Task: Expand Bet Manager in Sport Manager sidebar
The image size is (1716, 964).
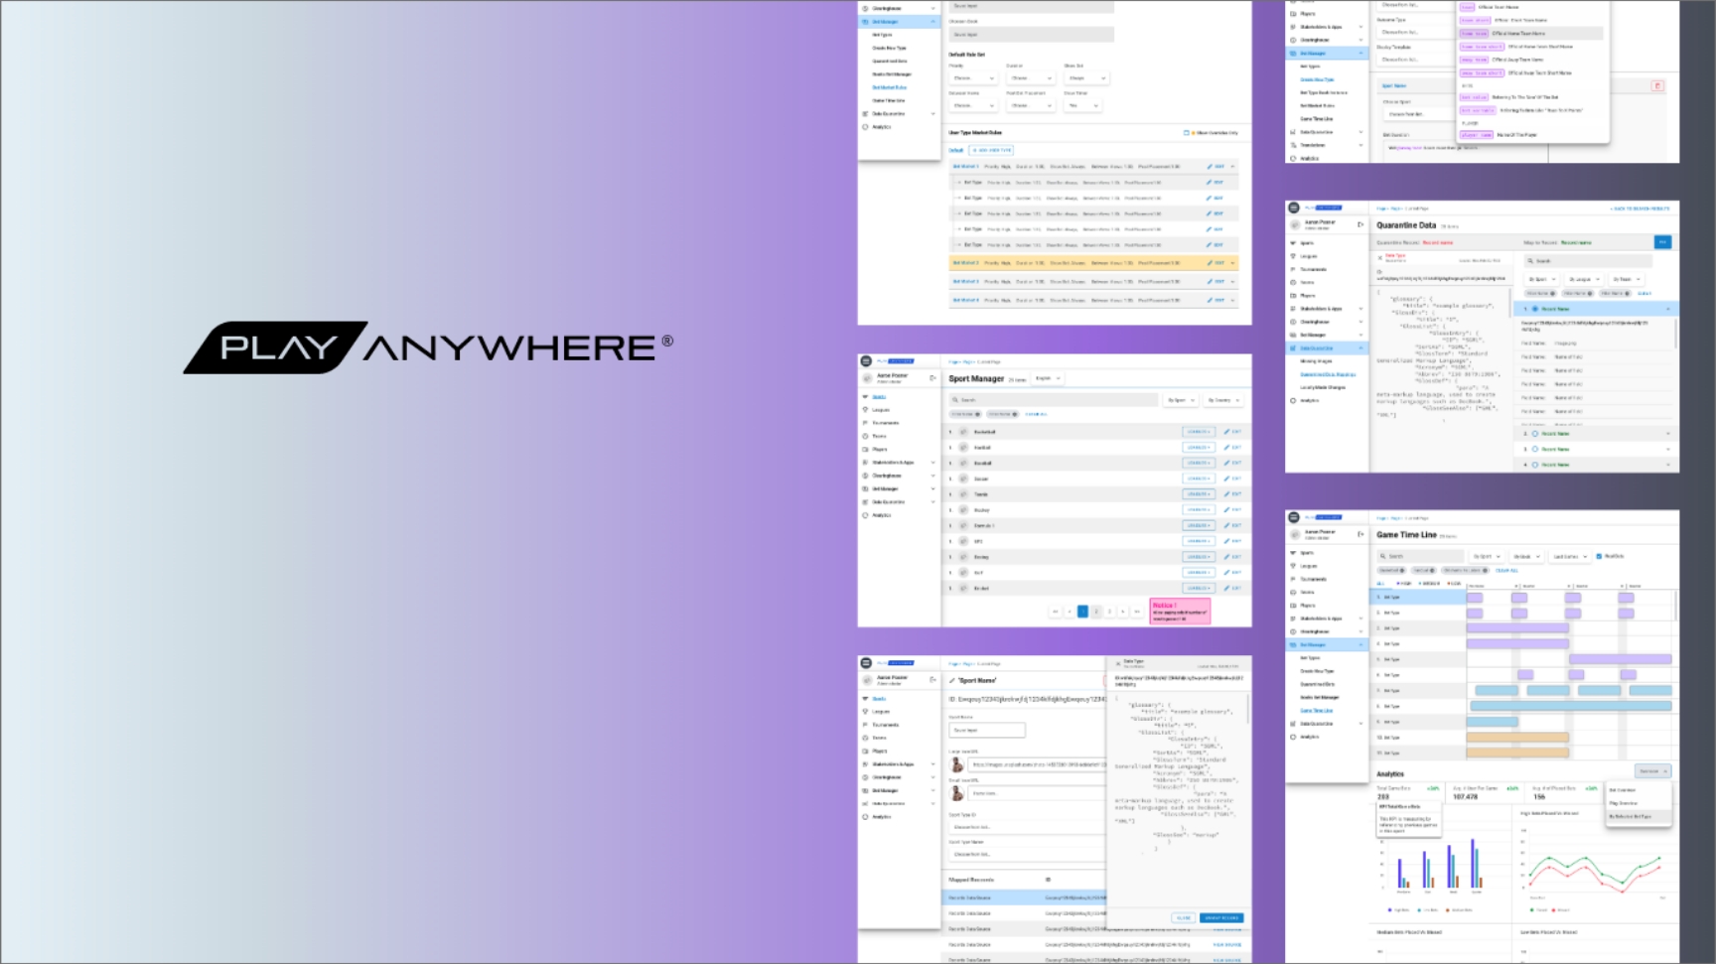Action: point(932,488)
